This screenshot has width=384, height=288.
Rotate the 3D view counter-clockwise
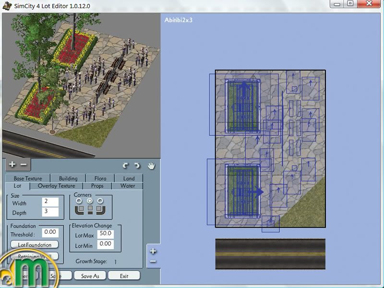(126, 166)
